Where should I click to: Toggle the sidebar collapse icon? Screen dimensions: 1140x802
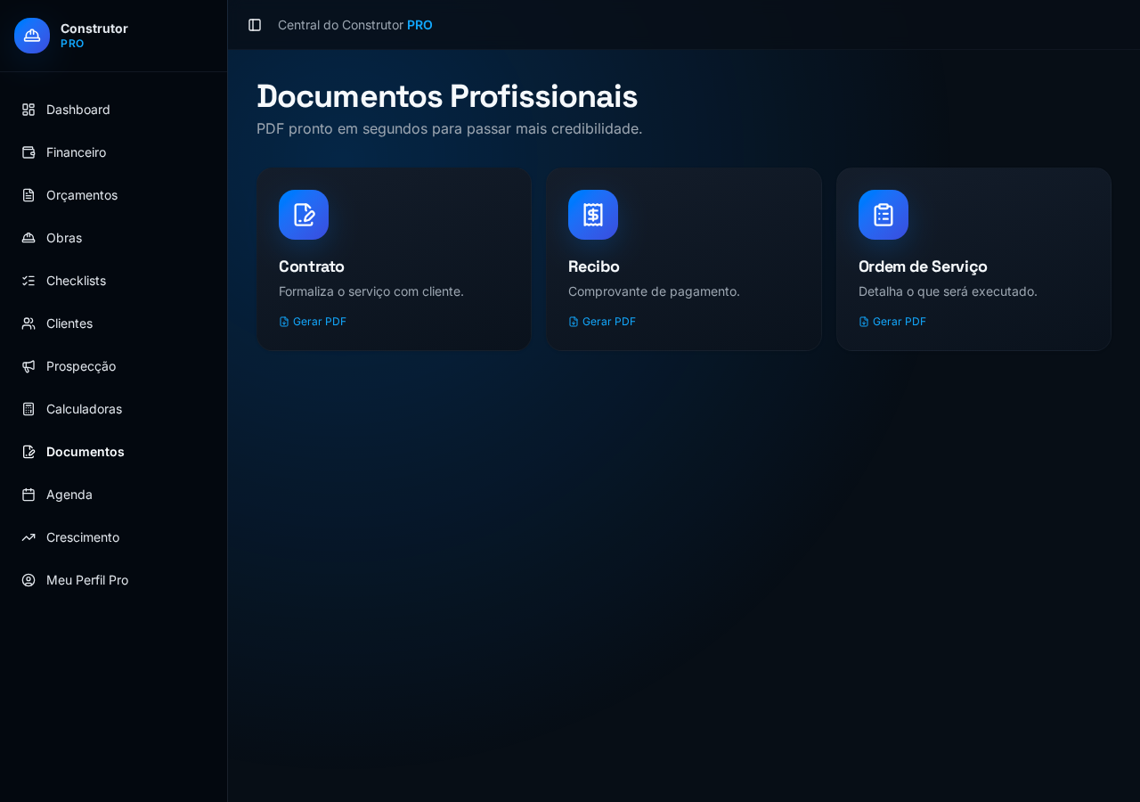(255, 25)
